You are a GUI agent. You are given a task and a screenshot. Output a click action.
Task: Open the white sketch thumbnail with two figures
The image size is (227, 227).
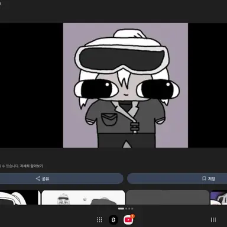(x=83, y=197)
